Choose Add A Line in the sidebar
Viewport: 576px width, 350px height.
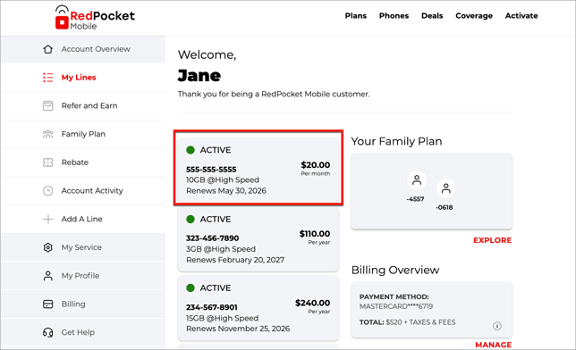pyautogui.click(x=83, y=219)
